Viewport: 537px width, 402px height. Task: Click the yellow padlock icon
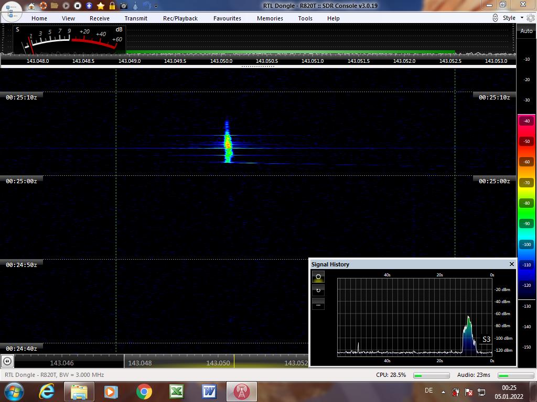pos(112,6)
